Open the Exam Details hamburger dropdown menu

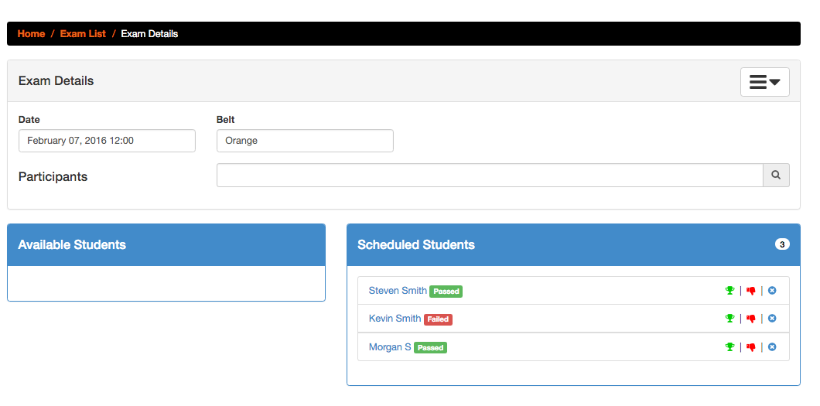click(764, 82)
